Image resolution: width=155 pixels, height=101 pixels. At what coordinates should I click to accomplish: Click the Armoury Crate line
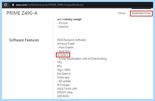(x=66, y=44)
